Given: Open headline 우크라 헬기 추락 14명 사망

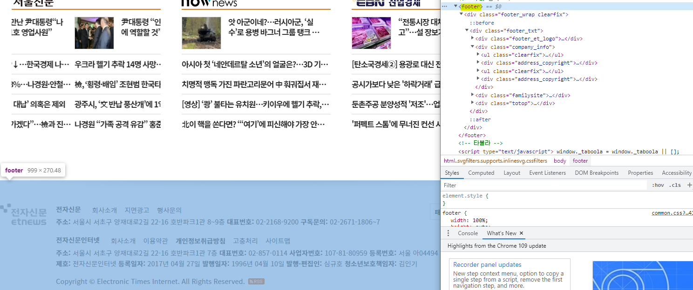Looking at the screenshot, I should (117, 64).
